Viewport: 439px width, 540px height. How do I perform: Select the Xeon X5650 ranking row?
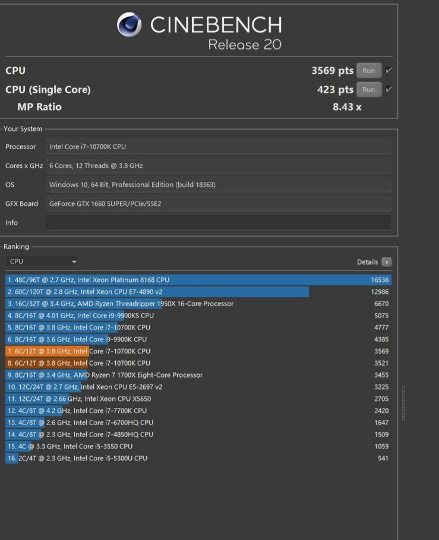point(198,398)
